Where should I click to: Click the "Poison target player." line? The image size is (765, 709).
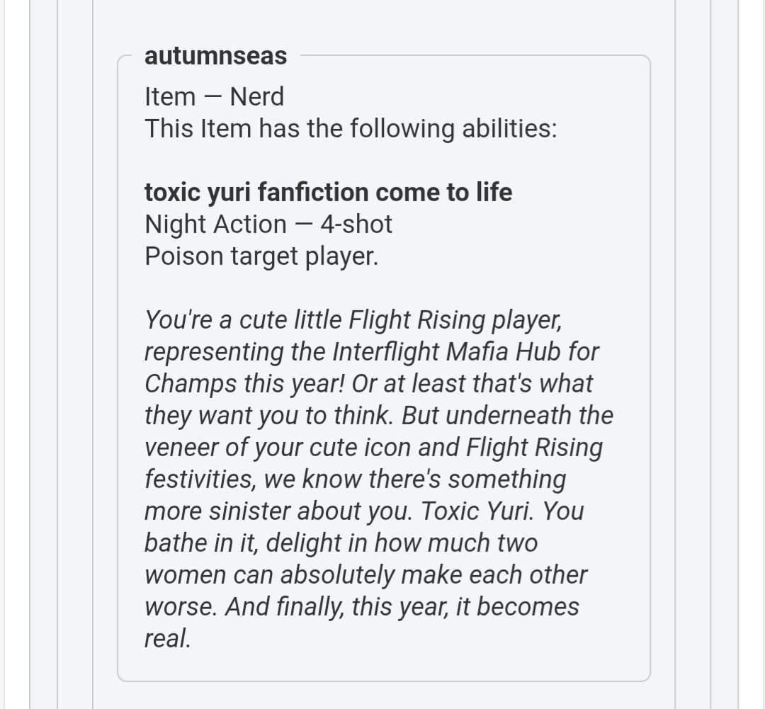point(261,256)
